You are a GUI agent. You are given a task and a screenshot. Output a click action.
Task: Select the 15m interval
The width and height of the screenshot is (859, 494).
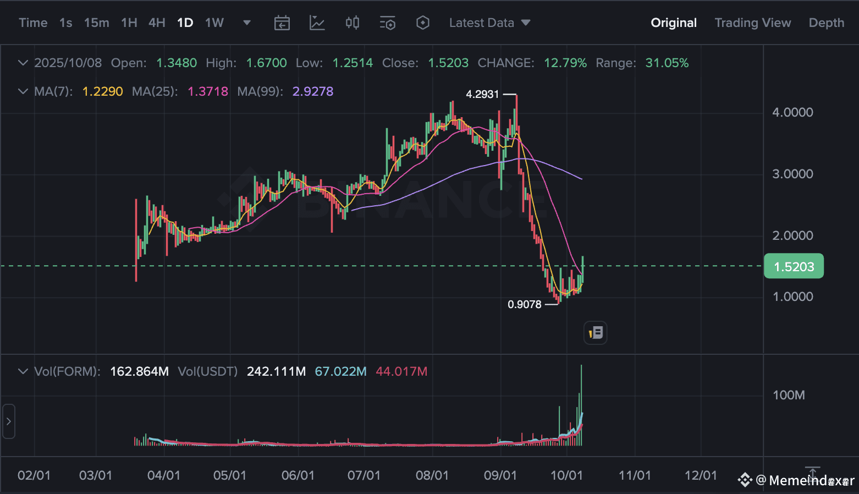click(97, 23)
